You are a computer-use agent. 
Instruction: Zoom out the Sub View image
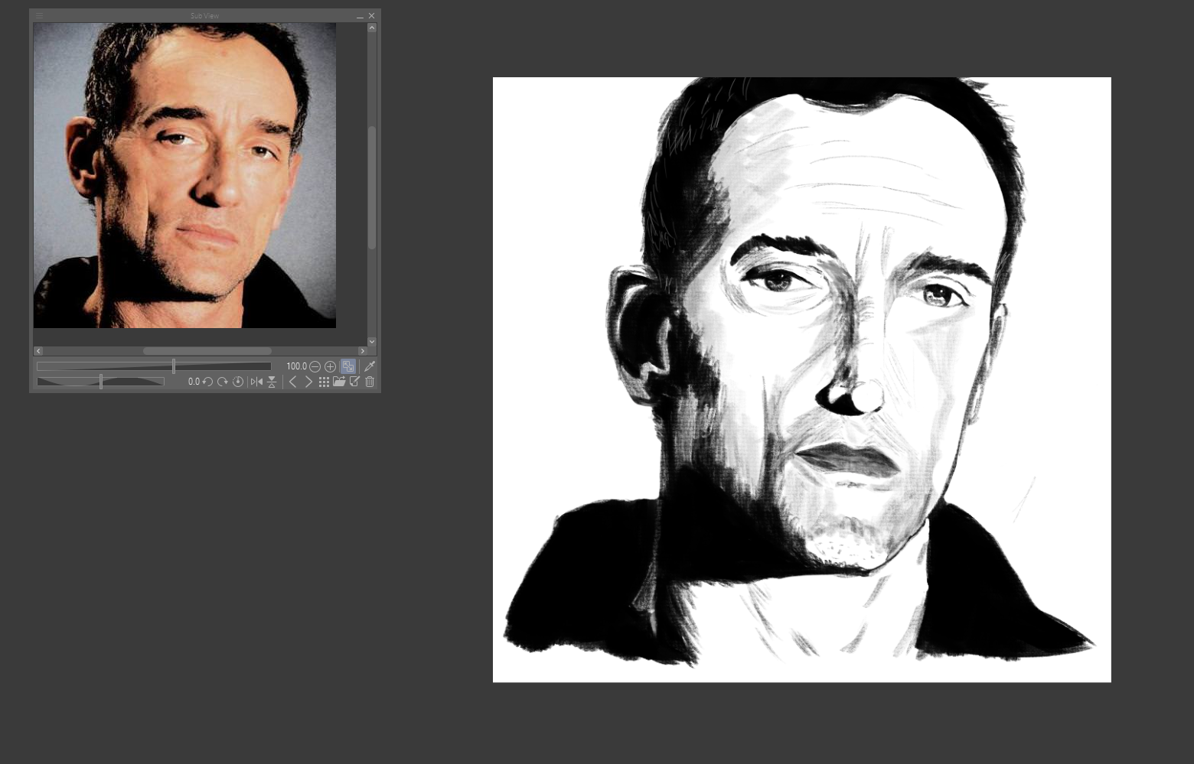click(315, 366)
